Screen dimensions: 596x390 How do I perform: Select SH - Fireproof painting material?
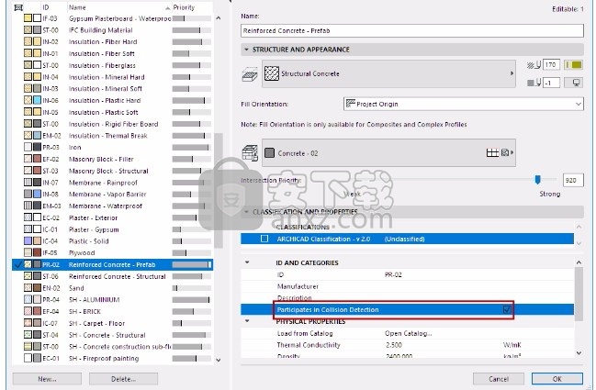[x=113, y=358]
